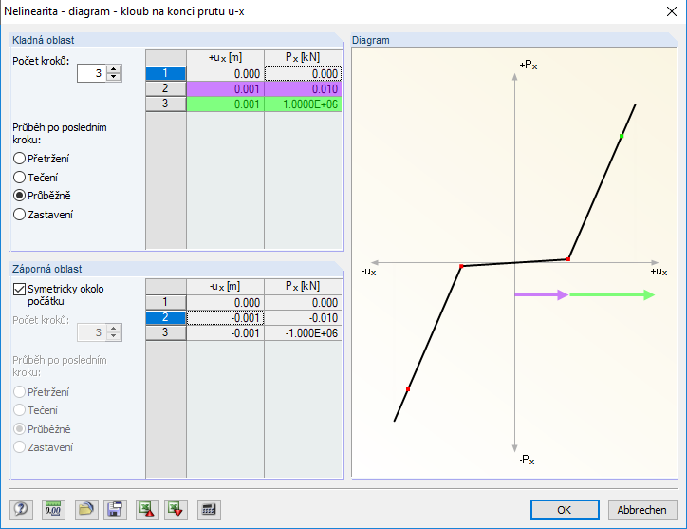This screenshot has width=687, height=529.
Task: Click the calculator-style icon in the bottom toolbar
Action: pos(209,509)
